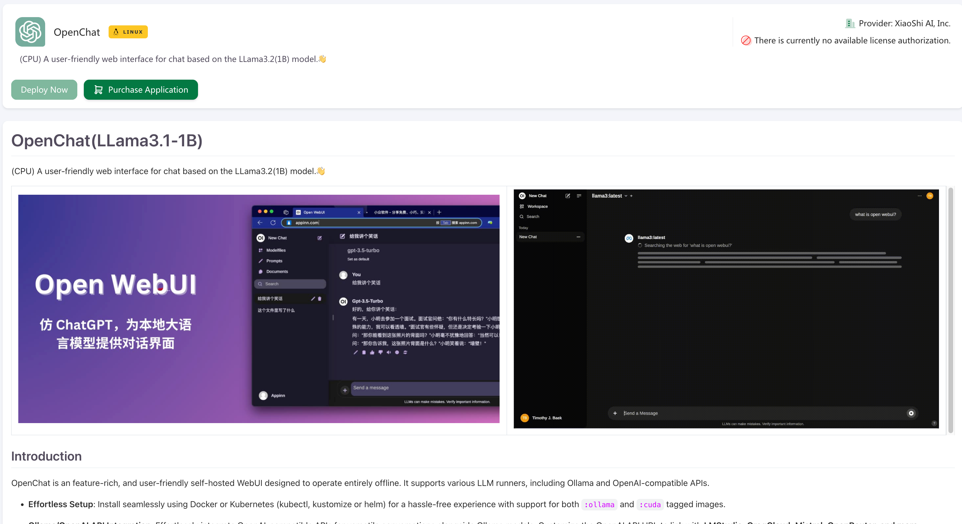Open the 'llama3:latest' model dropdown
Image resolution: width=962 pixels, height=524 pixels.
tap(609, 196)
